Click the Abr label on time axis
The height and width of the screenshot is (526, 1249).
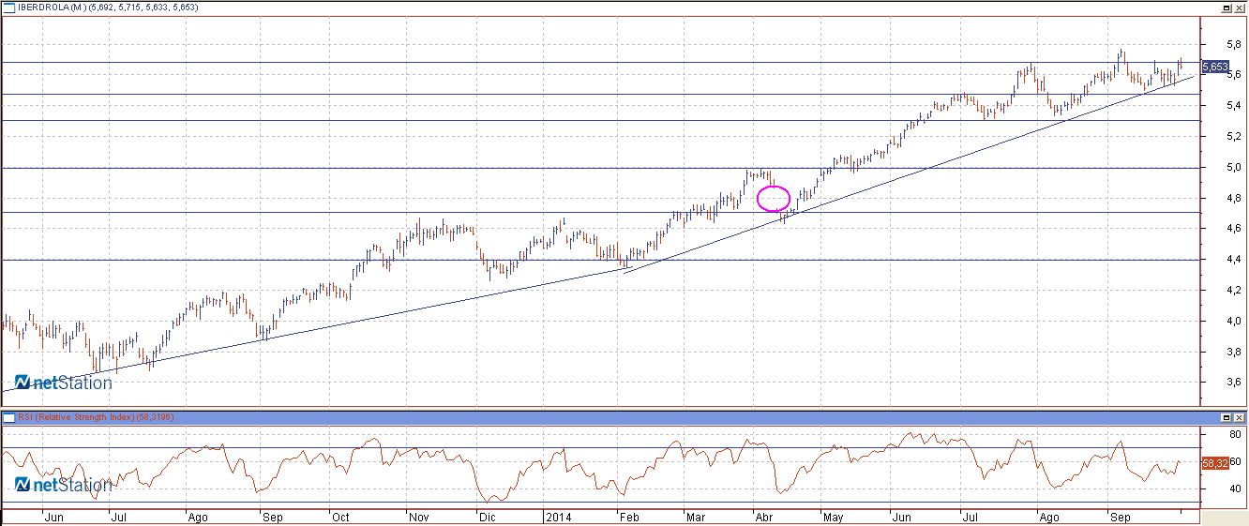[766, 517]
